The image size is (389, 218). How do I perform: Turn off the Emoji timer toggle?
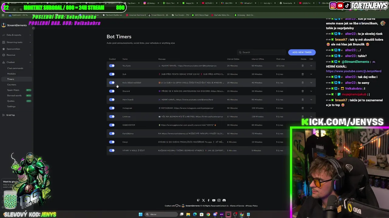[112, 142]
